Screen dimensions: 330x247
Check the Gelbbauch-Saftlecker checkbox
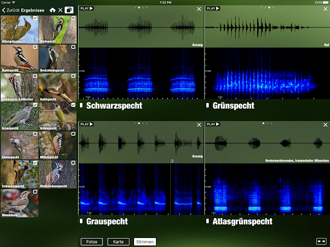coord(35,76)
